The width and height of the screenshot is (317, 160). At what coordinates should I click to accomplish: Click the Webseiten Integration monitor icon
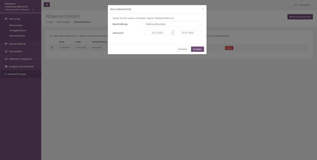tap(6, 59)
